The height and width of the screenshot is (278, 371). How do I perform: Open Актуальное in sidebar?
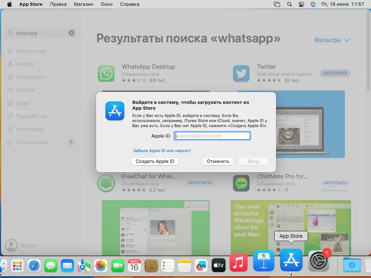pyautogui.click(x=27, y=51)
